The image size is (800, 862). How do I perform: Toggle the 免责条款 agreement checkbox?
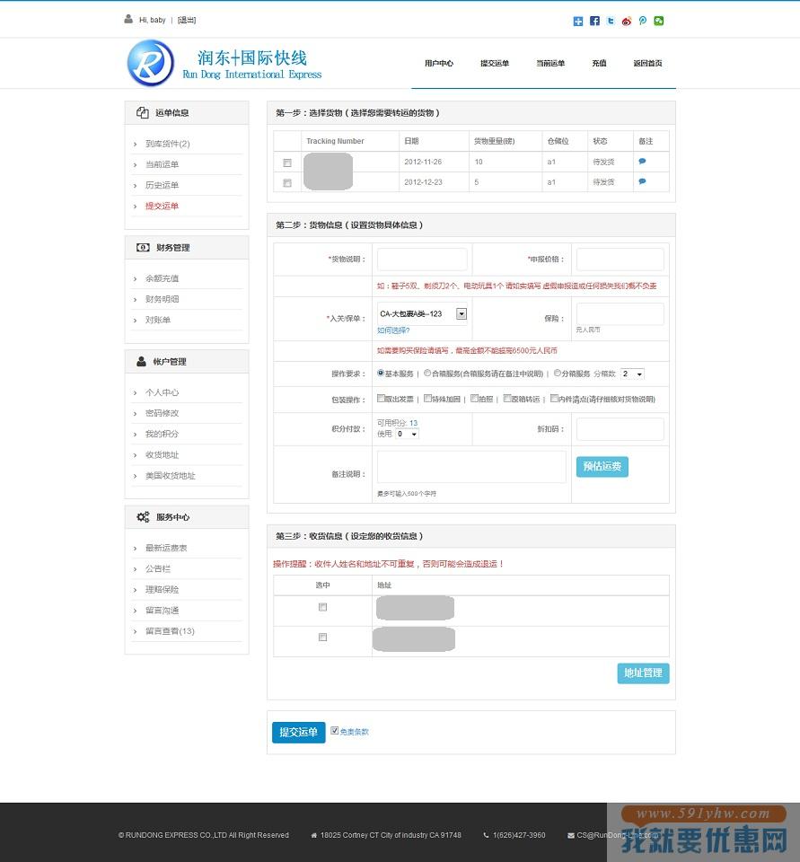pyautogui.click(x=334, y=731)
